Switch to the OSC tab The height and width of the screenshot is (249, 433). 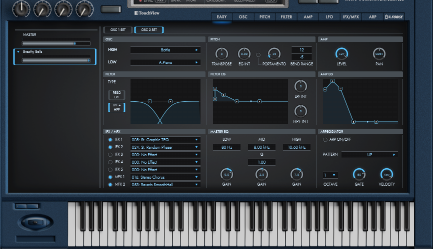point(243,17)
